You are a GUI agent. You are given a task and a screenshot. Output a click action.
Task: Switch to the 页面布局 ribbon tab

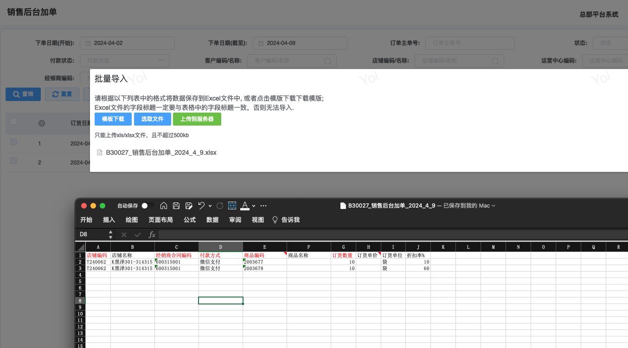pos(160,220)
